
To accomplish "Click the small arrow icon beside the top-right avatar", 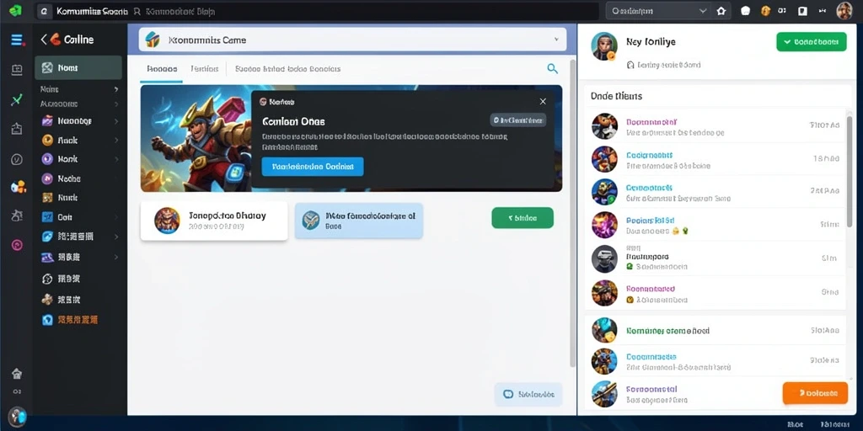I will (823, 11).
